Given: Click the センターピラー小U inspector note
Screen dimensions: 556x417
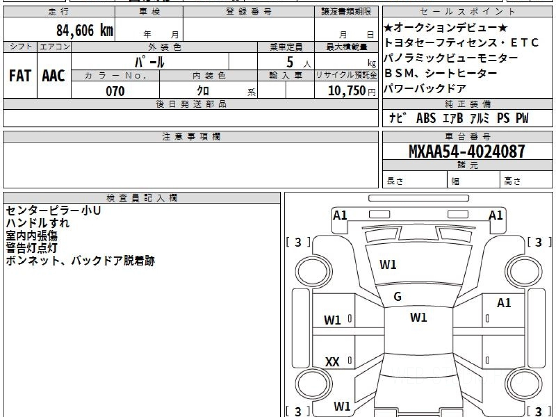Looking at the screenshot, I should click(x=53, y=210).
